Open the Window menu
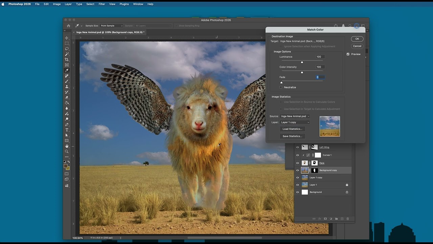The height and width of the screenshot is (244, 433). (138, 4)
